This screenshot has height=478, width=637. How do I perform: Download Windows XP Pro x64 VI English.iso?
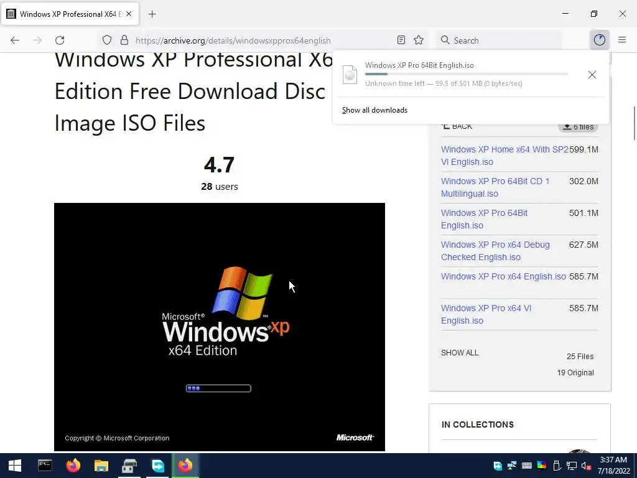(x=486, y=314)
